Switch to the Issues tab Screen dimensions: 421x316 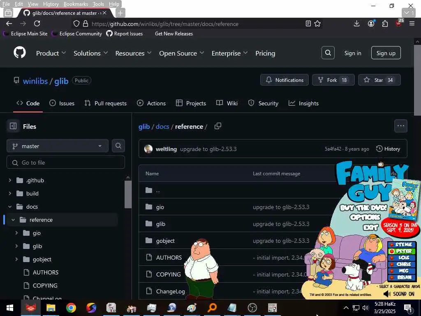(62, 103)
